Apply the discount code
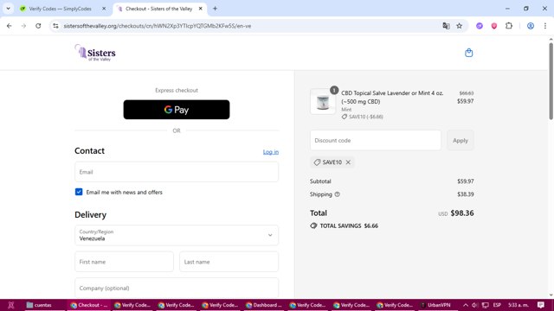554x311 pixels. pyautogui.click(x=461, y=140)
